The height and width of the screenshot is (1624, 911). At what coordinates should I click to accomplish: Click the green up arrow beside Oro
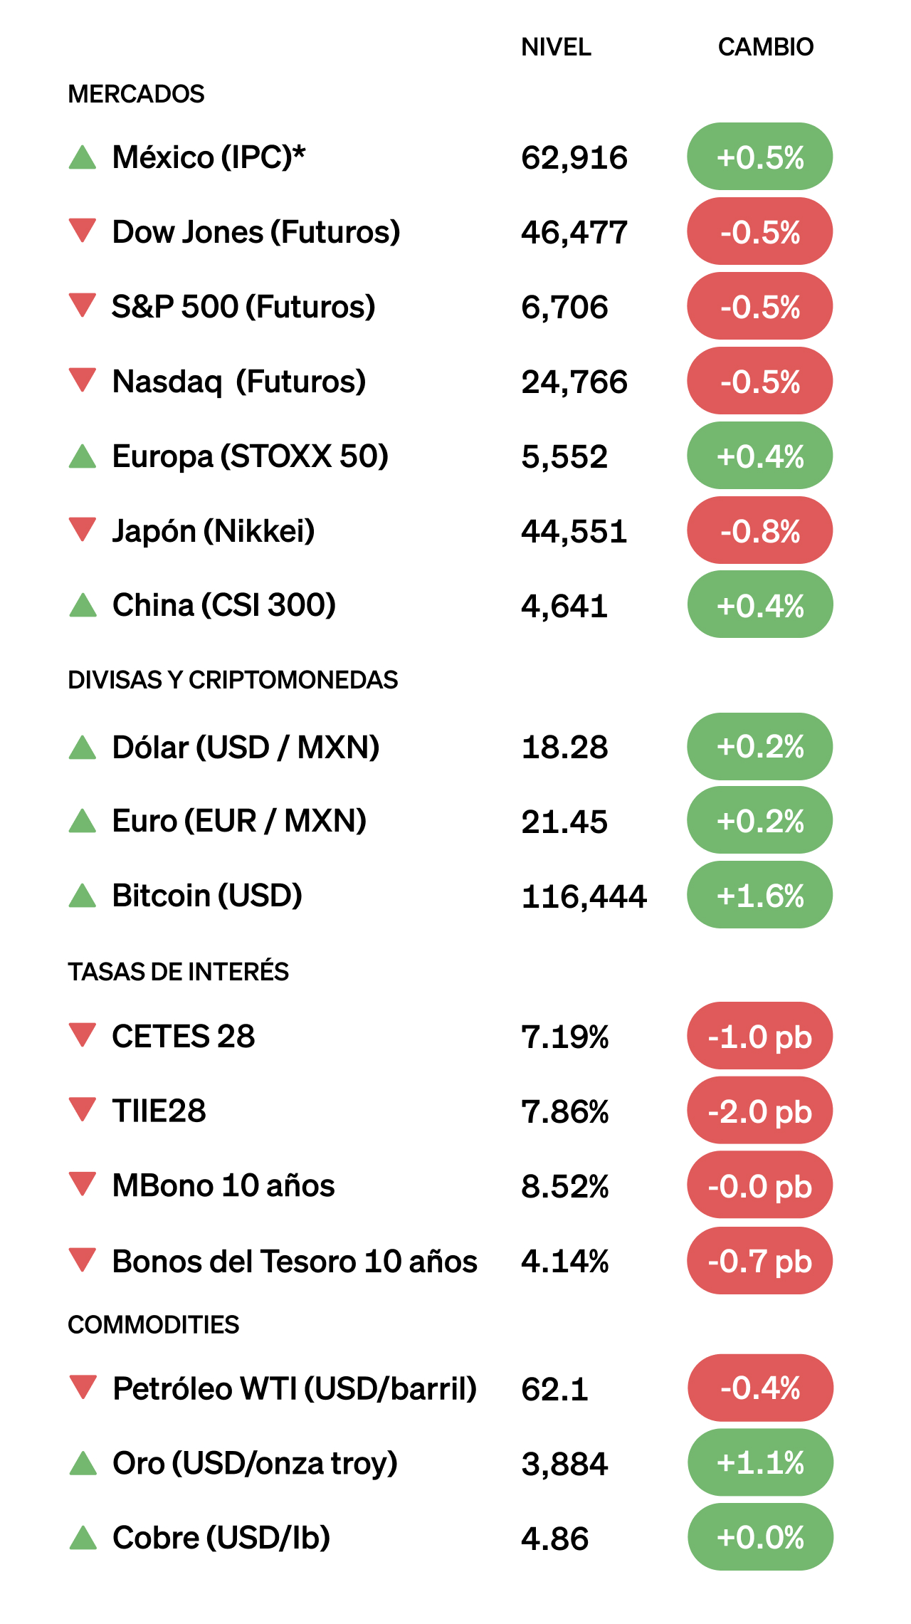coord(83,1464)
